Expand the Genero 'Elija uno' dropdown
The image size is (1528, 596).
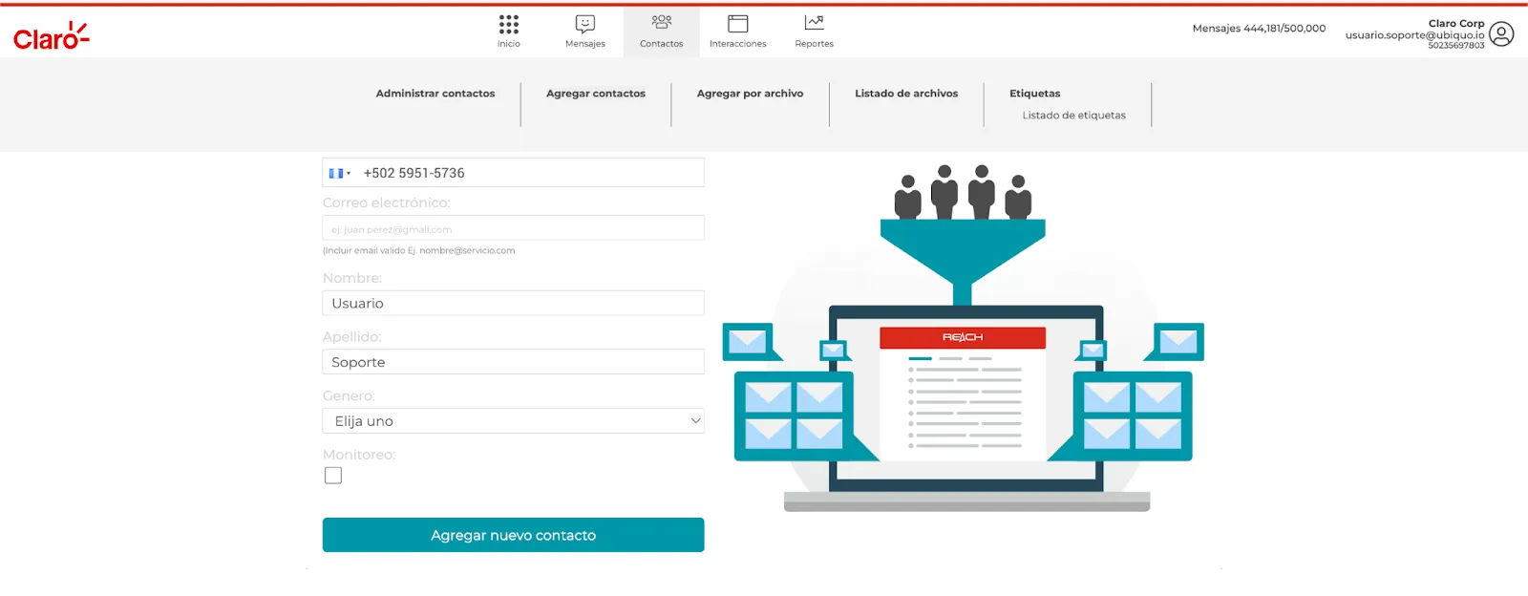513,421
